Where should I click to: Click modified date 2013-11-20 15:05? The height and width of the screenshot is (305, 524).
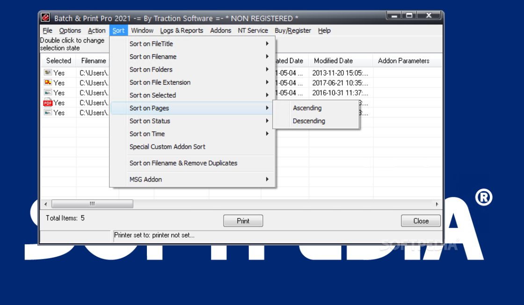pos(340,73)
